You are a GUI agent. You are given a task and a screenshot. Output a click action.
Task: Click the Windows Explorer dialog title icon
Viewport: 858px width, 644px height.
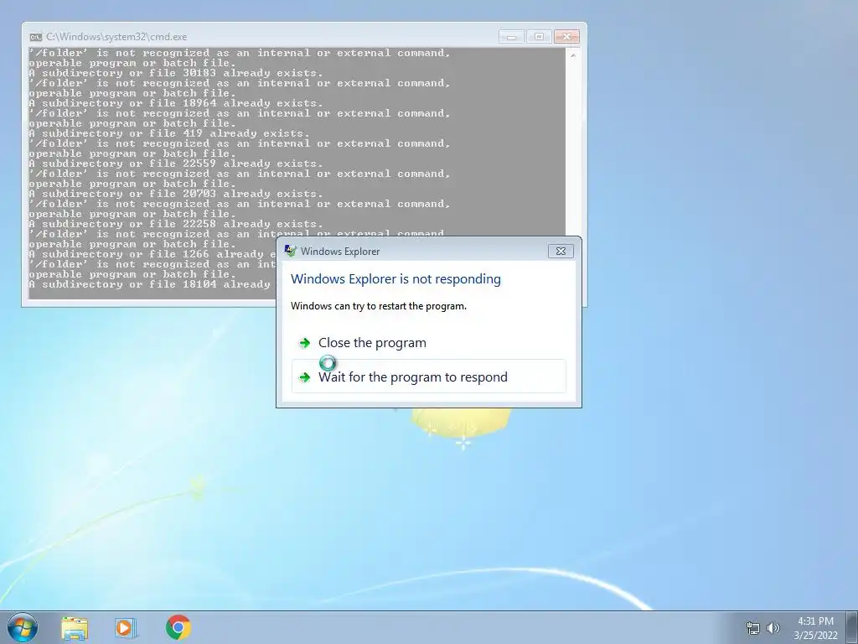point(290,251)
